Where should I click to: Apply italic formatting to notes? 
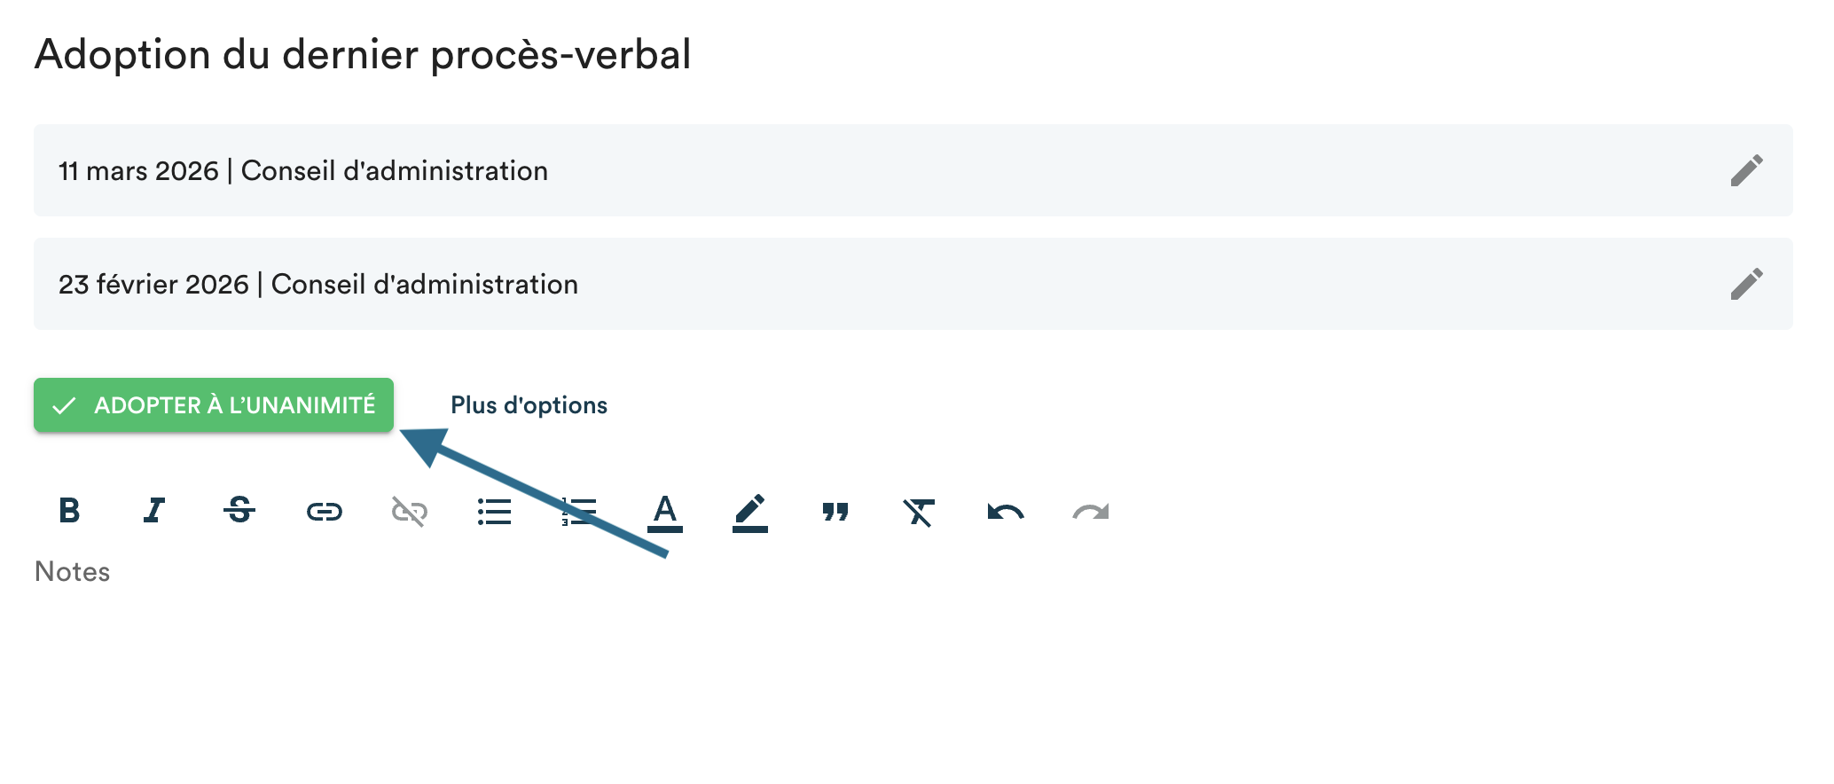click(x=154, y=511)
